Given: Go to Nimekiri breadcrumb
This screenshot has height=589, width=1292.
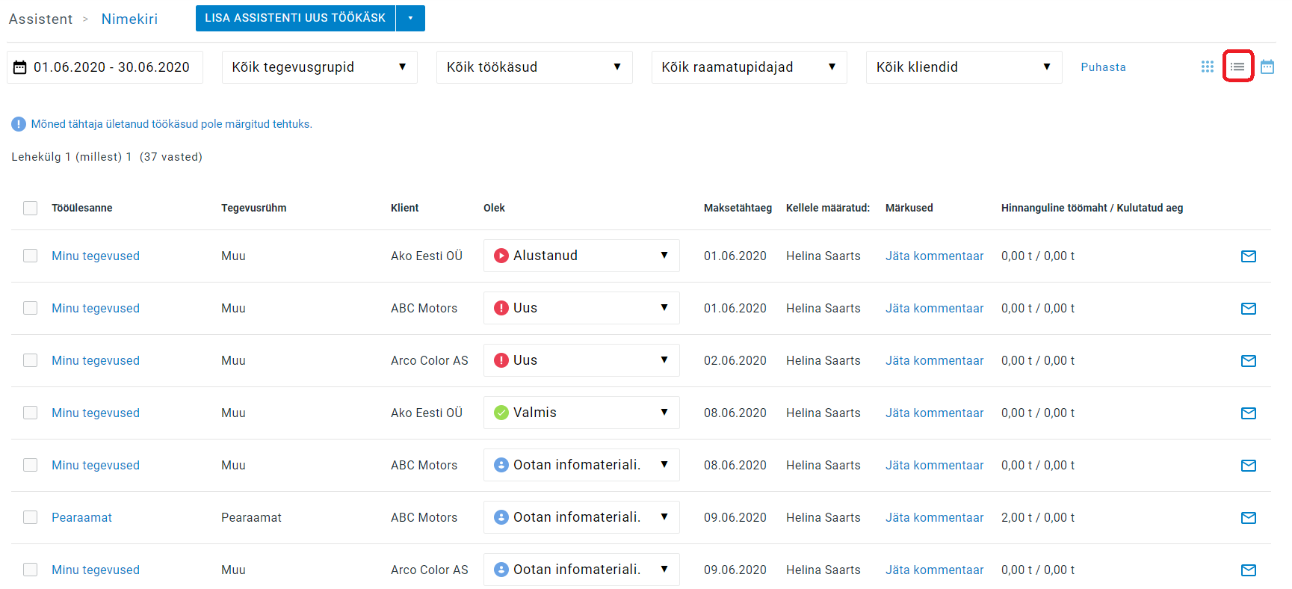Looking at the screenshot, I should pos(129,19).
